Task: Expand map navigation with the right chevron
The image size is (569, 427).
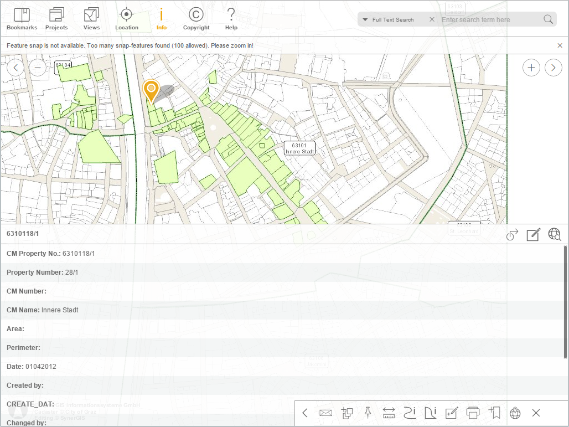Action: click(x=552, y=67)
